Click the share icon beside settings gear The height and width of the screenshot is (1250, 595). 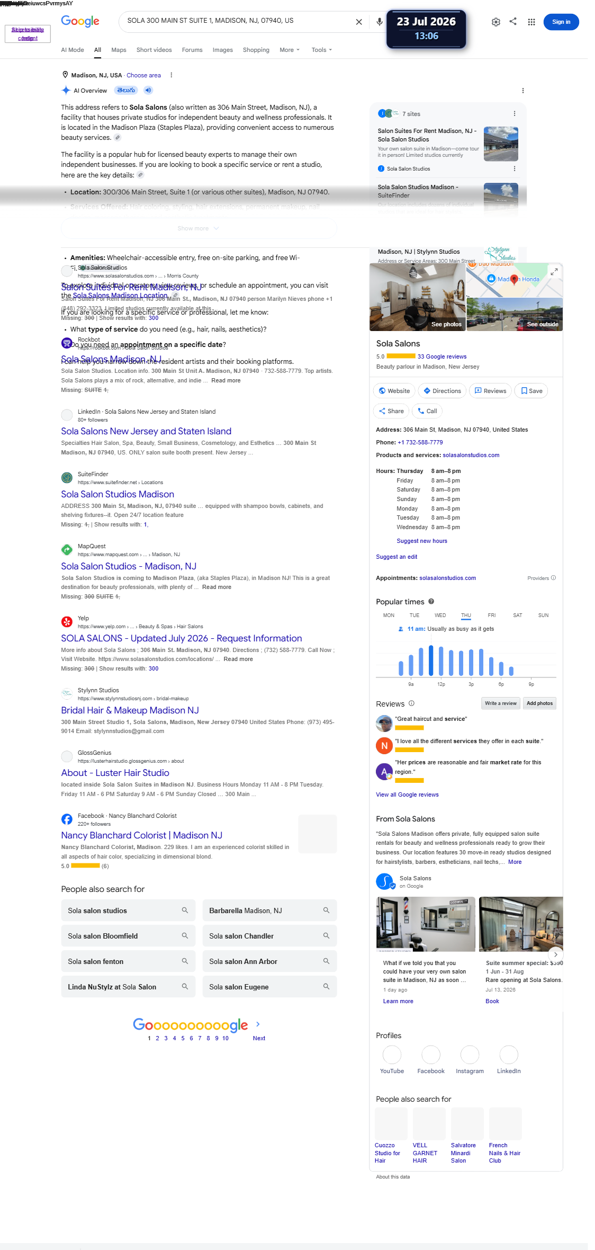[x=513, y=21]
